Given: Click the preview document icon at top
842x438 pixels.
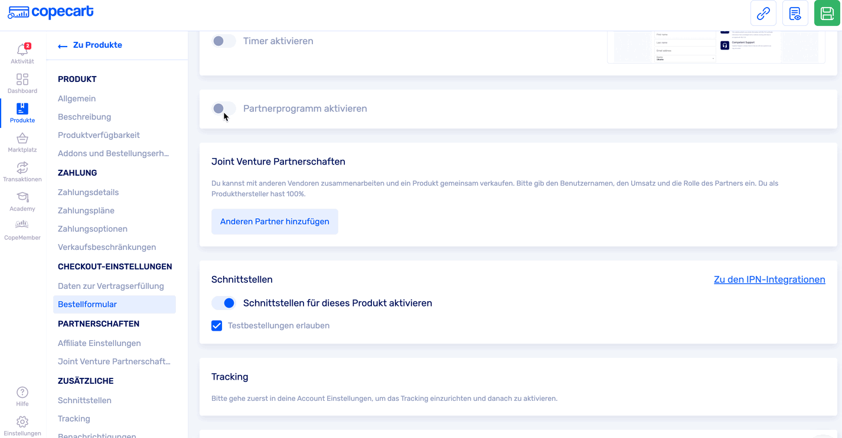Looking at the screenshot, I should 795,13.
